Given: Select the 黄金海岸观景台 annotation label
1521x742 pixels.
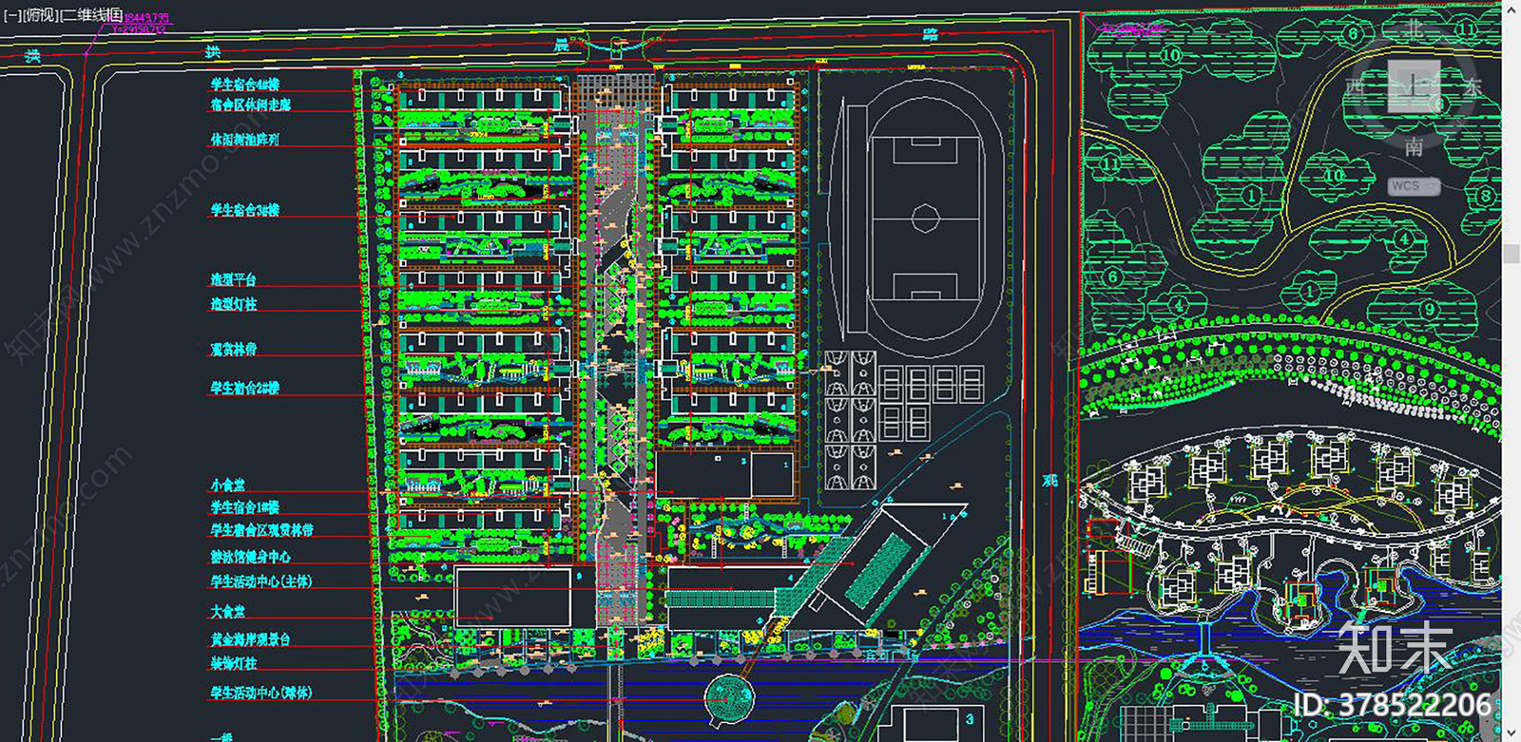Looking at the screenshot, I should [251, 639].
